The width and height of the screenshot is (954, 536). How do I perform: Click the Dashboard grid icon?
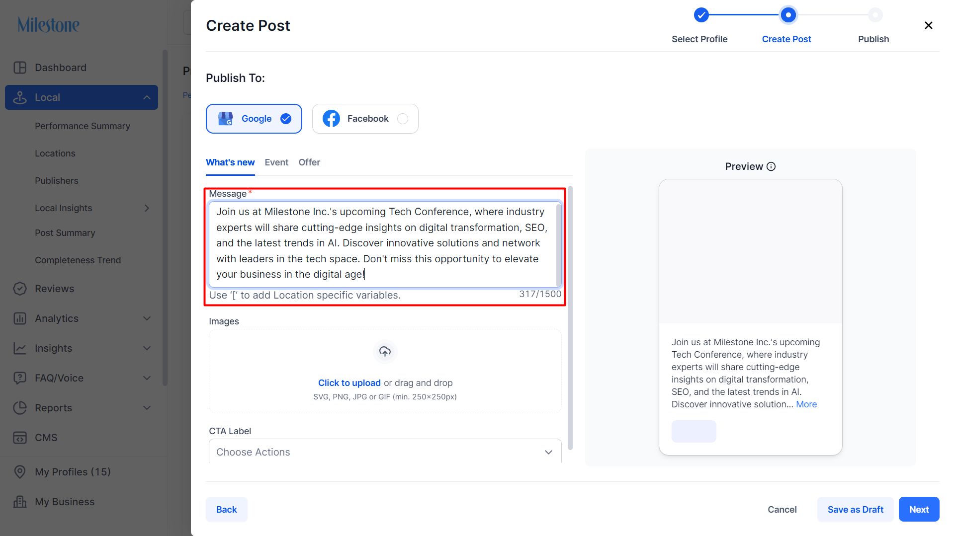[20, 68]
